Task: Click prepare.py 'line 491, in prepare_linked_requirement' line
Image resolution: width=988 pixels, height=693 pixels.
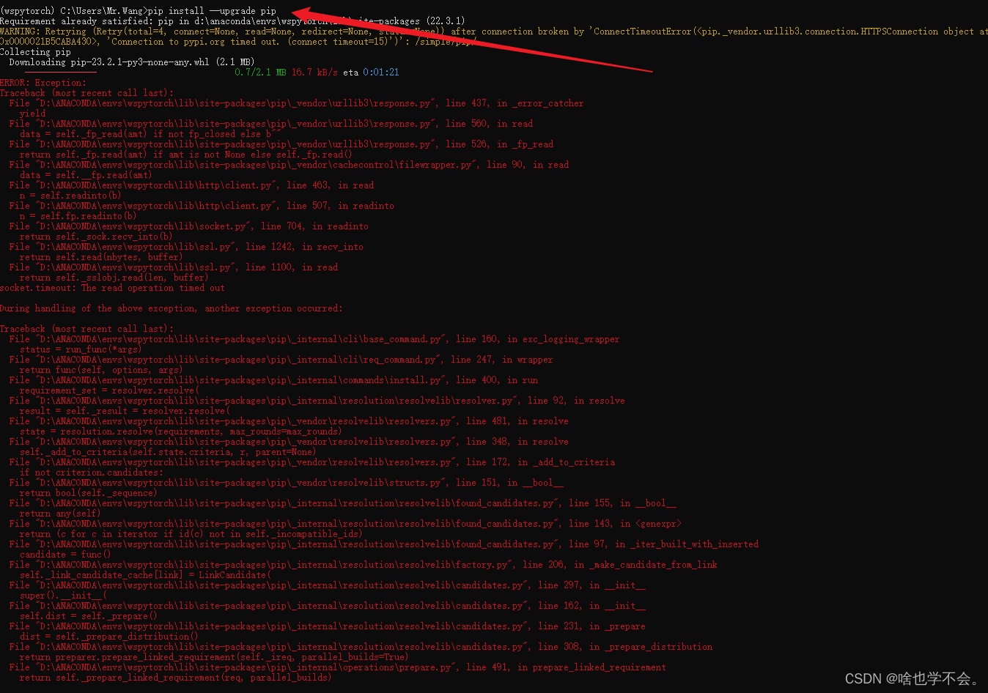Action: 338,667
